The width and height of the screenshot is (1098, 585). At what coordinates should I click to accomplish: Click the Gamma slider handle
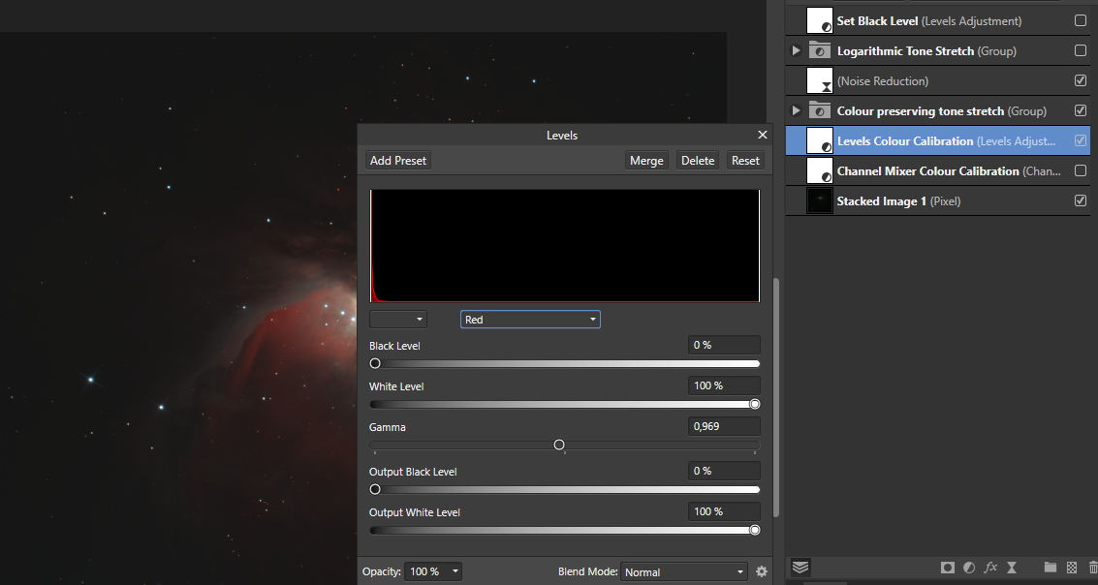point(559,445)
